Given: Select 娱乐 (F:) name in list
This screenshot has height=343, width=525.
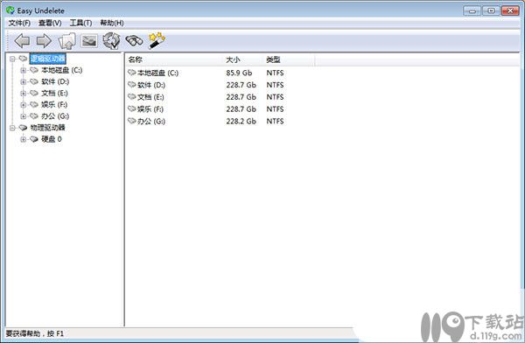Looking at the screenshot, I should pyautogui.click(x=150, y=108).
